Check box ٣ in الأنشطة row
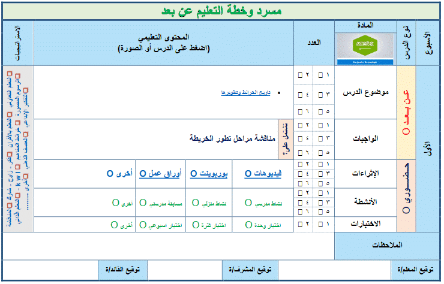This screenshot has height=284, width=444. tap(320, 203)
